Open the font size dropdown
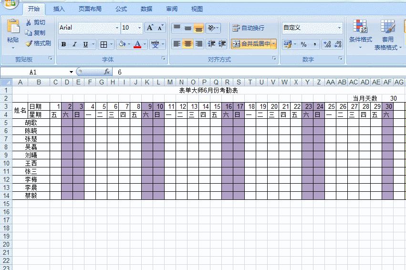Image resolution: width=406 pixels, height=270 pixels. (x=140, y=28)
